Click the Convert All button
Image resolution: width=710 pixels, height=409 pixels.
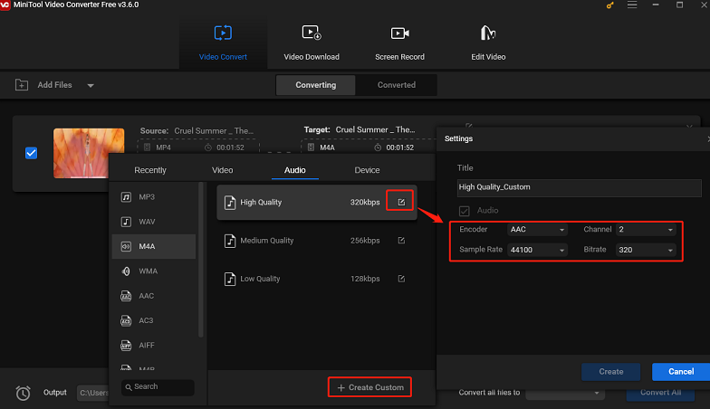660,393
